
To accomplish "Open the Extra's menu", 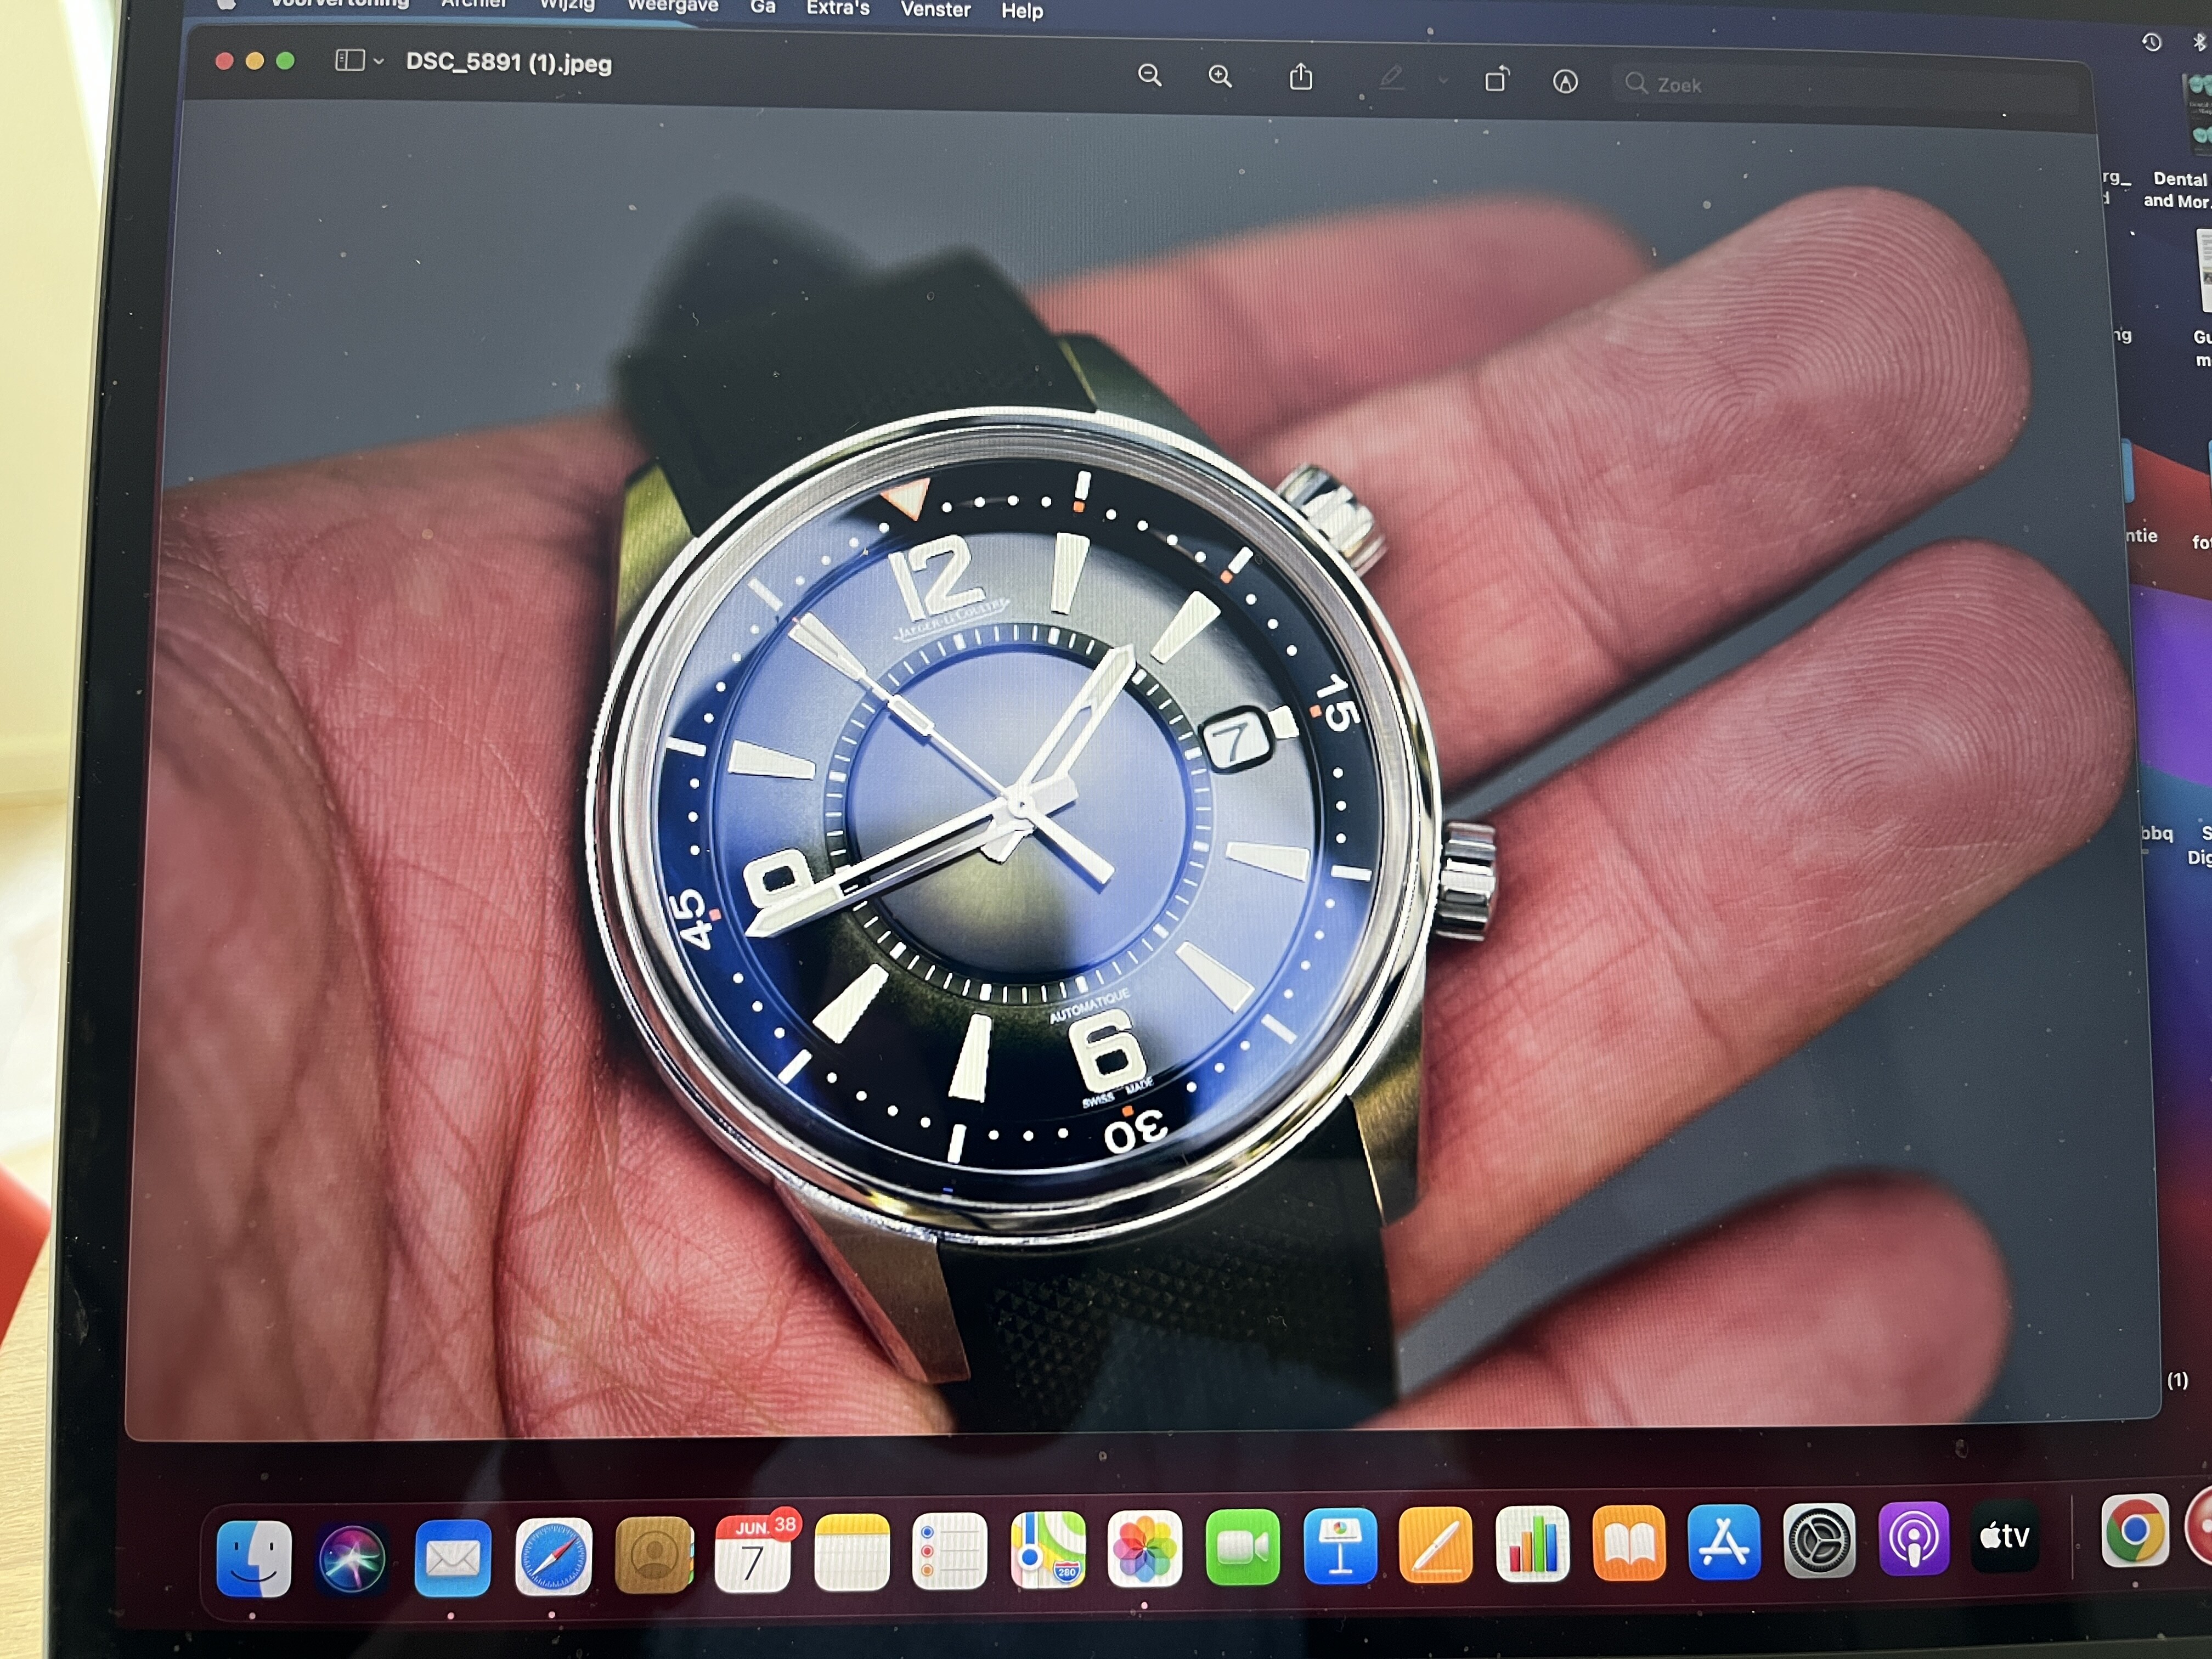I will [x=838, y=8].
